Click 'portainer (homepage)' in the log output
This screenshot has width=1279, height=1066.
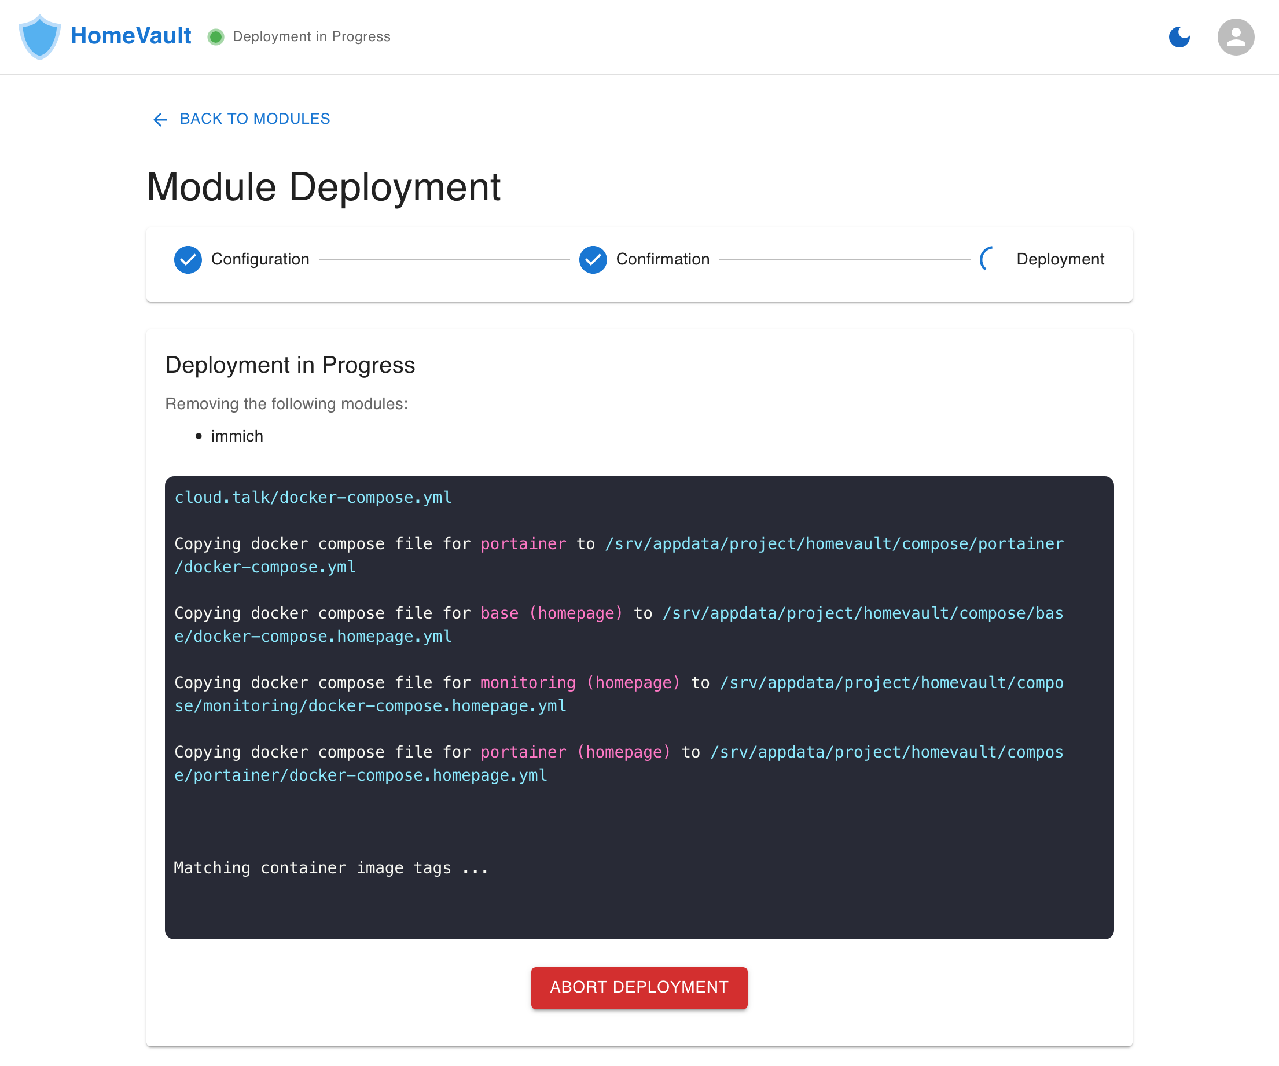(575, 752)
